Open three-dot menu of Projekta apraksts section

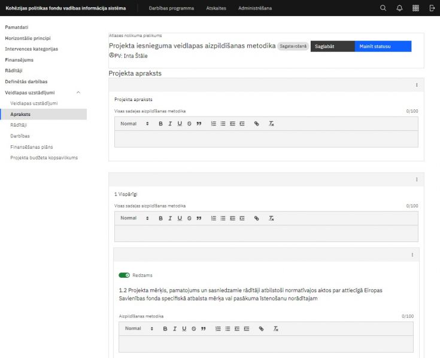coord(417,85)
